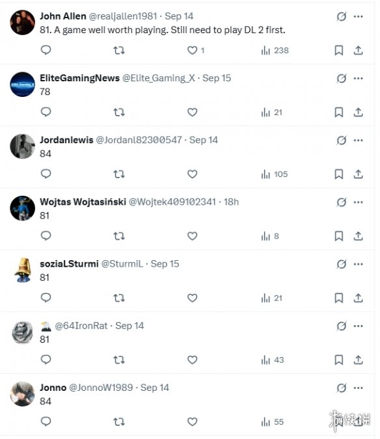Share sozialSturmi's tweet
The width and height of the screenshot is (380, 439).
coord(358,298)
